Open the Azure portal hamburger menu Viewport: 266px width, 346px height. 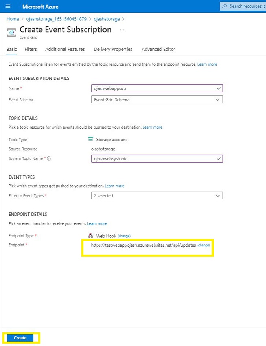(8, 7)
